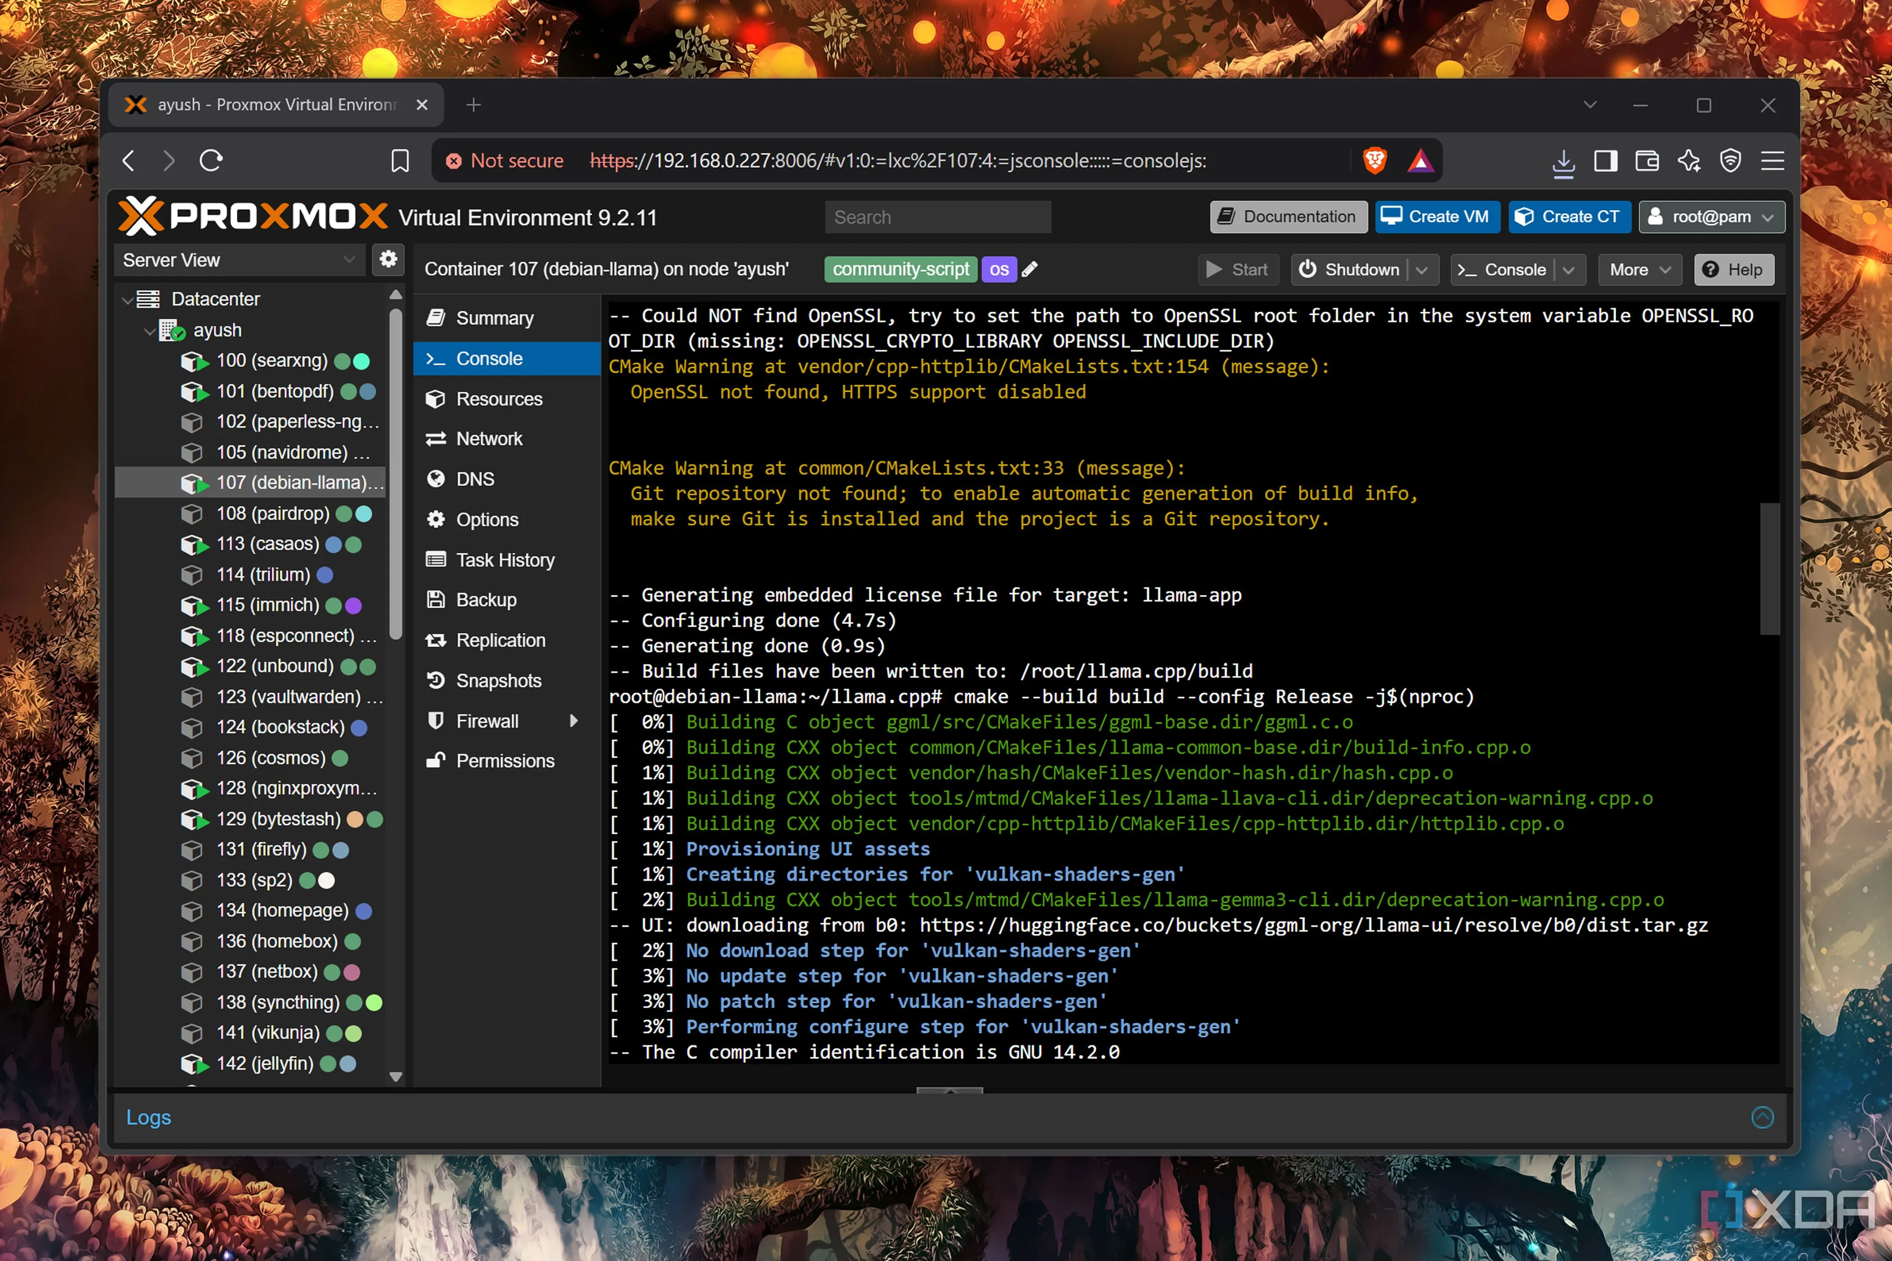Go back to the previous page
The height and width of the screenshot is (1261, 1892).
coord(129,161)
